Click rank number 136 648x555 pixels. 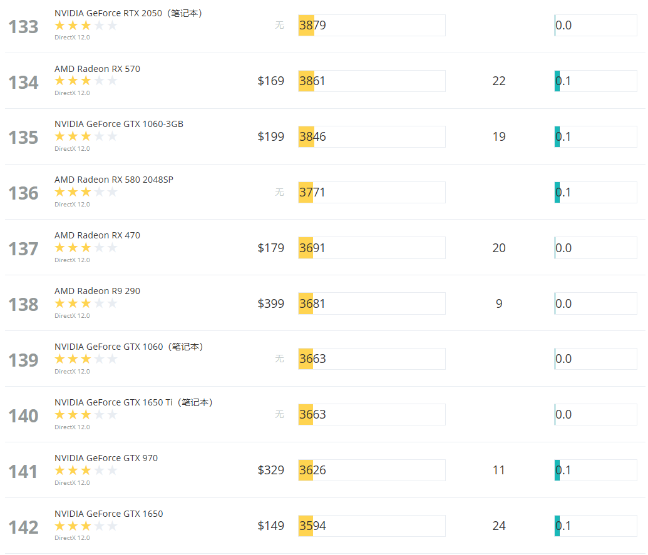(x=24, y=193)
